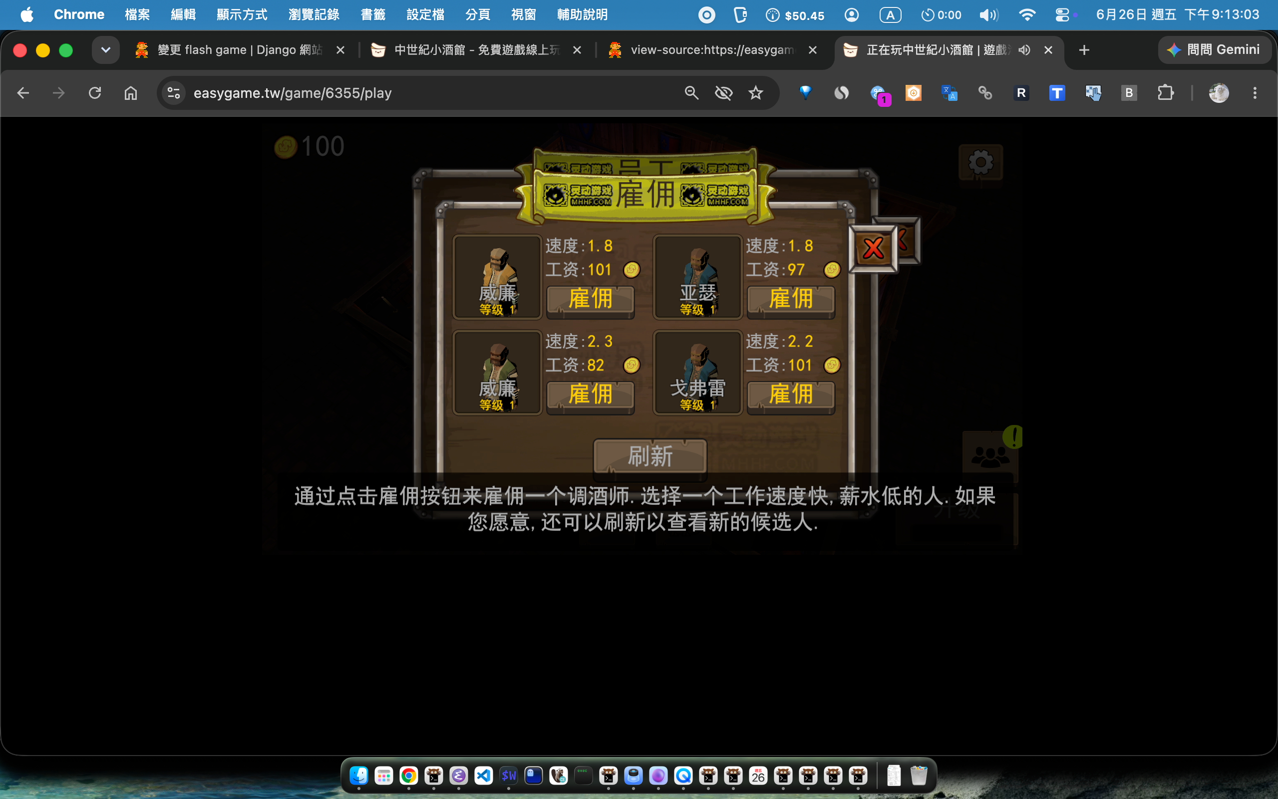1278x799 pixels.
Task: Expand the tab search dropdown
Action: [106, 49]
